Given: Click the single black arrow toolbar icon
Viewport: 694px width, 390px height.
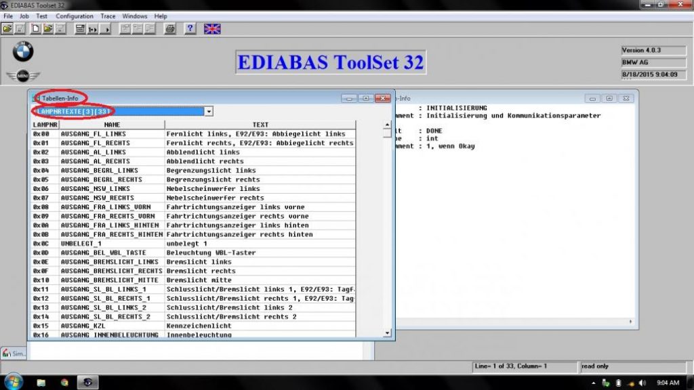Looking at the screenshot, I should [105, 29].
